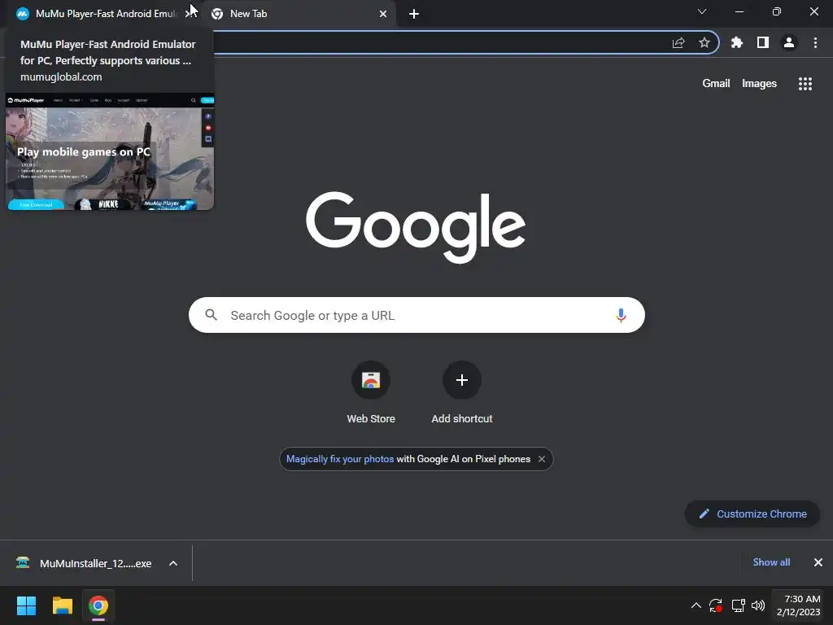833x625 pixels.
Task: Open the network status tray icon
Action: pyautogui.click(x=738, y=605)
